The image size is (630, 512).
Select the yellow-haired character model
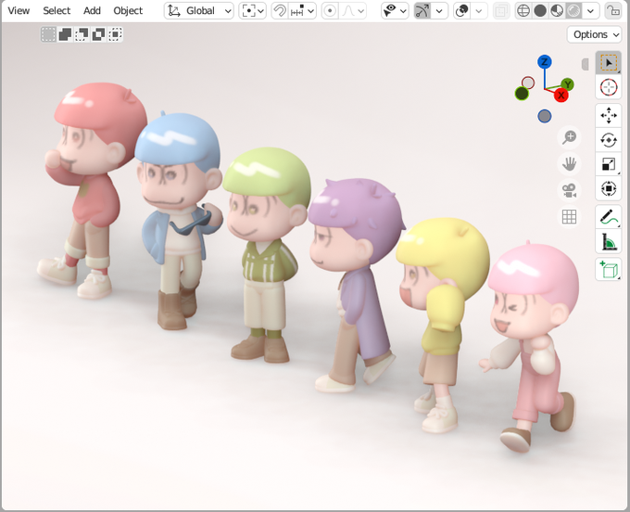[442, 322]
